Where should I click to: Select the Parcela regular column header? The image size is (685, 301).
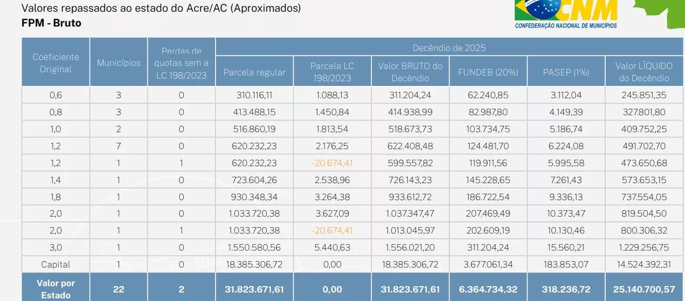254,72
